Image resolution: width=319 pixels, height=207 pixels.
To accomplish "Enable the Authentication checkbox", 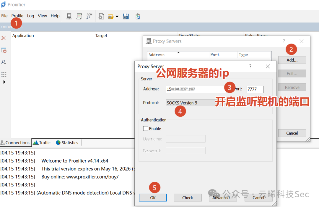I will (145, 129).
